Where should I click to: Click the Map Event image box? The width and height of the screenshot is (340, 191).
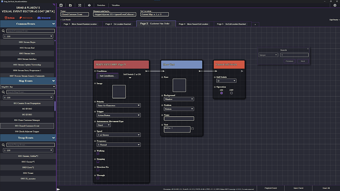click(x=119, y=92)
